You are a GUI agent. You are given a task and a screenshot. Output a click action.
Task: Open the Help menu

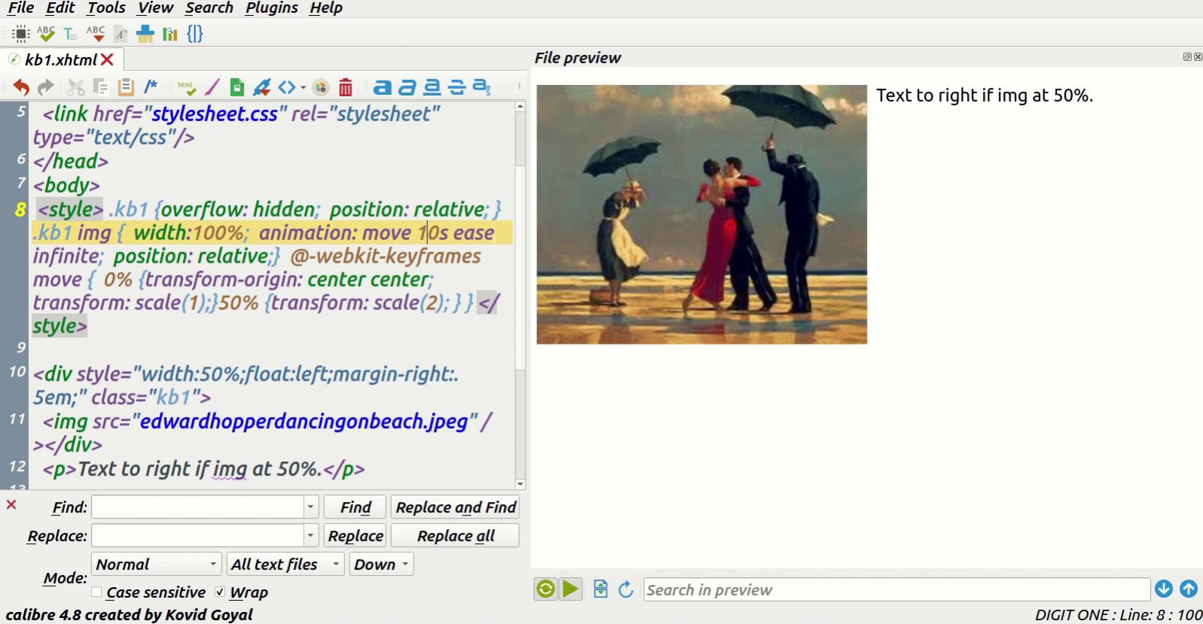coord(326,8)
